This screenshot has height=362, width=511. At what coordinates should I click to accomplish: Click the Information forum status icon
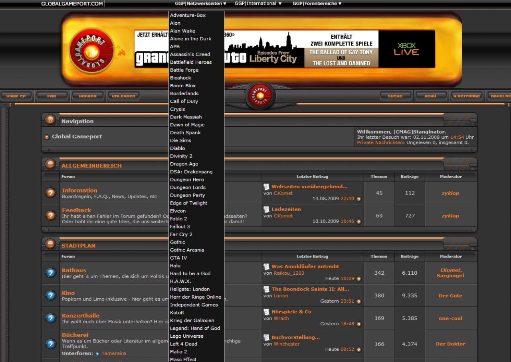(51, 193)
